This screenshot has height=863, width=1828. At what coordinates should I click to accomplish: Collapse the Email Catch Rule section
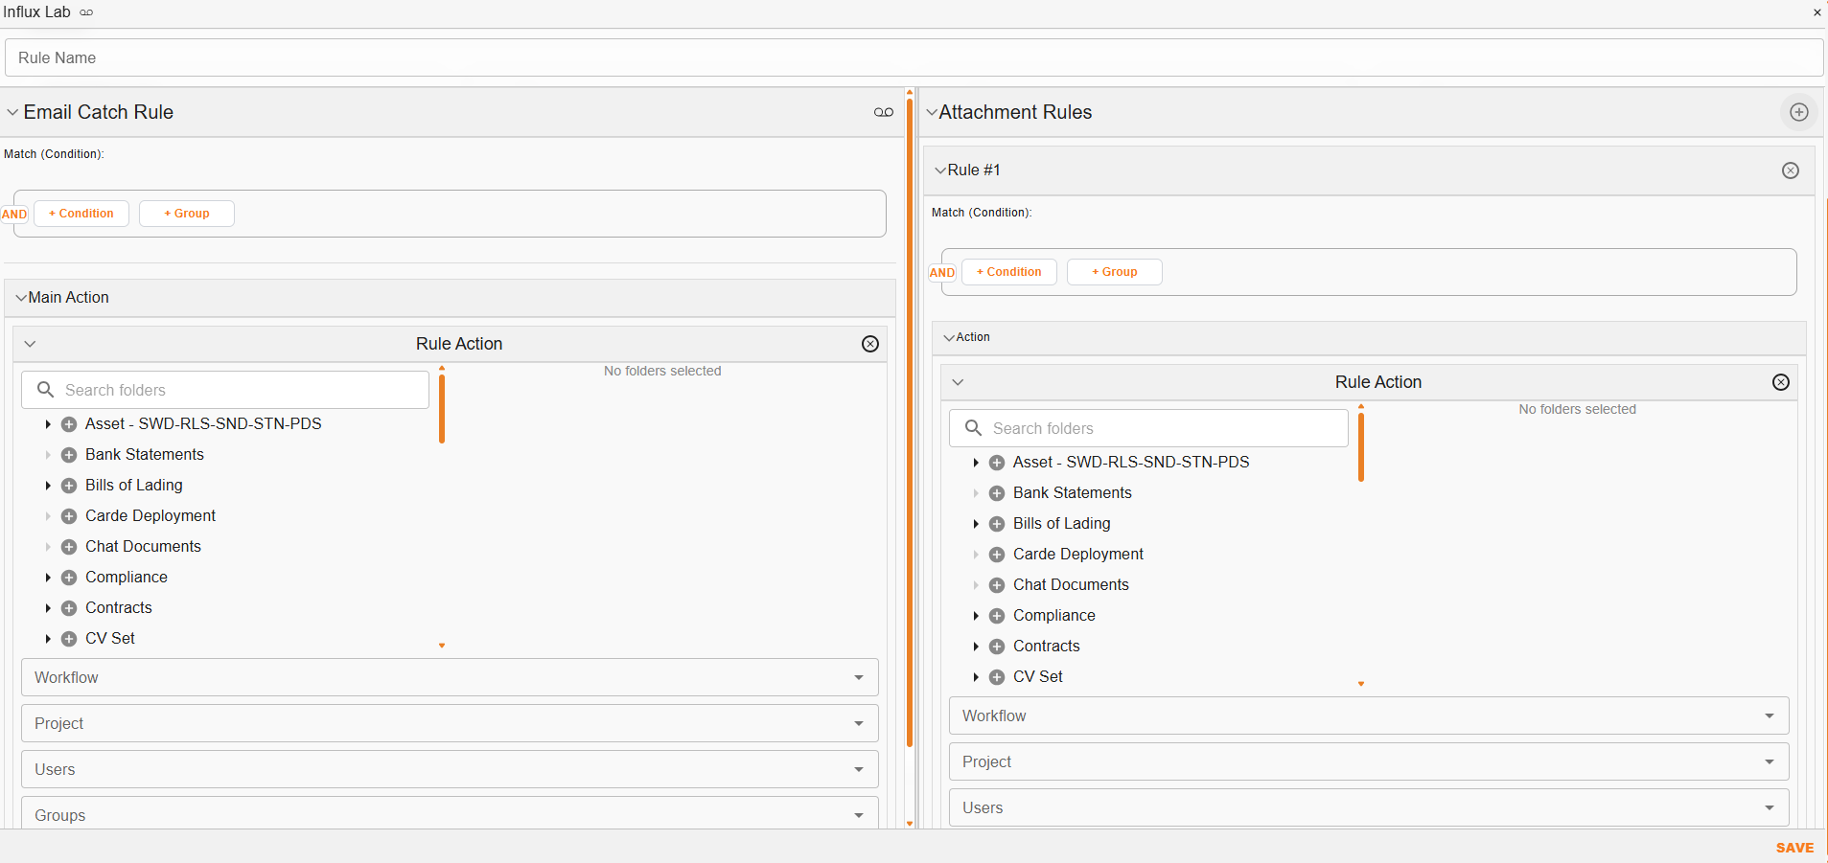click(x=12, y=111)
